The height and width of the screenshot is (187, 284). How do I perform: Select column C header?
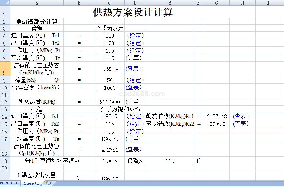tap(110, 3)
